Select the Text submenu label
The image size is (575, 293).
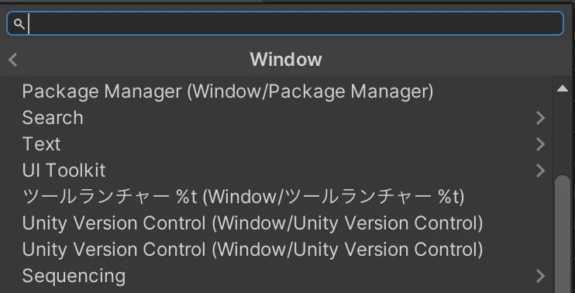pos(41,144)
